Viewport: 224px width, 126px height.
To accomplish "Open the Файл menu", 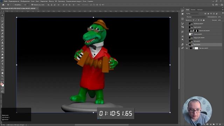I will coord(6,1).
